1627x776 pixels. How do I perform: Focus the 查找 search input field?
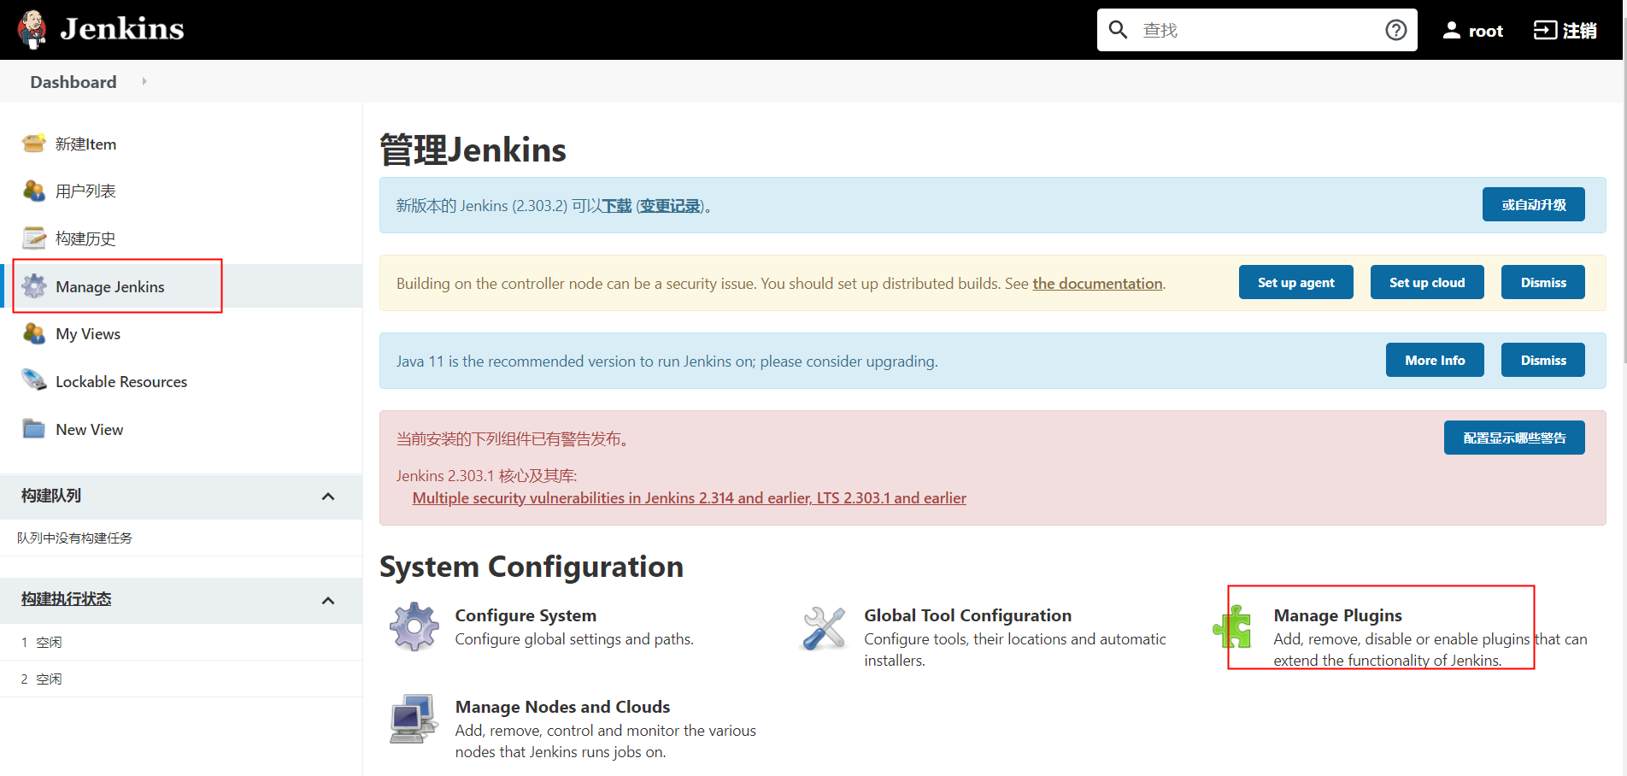[1256, 30]
